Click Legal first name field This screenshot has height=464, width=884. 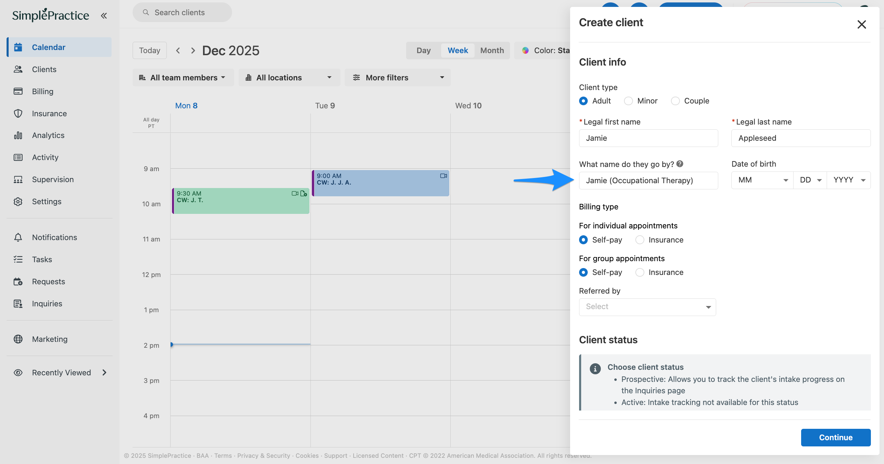(648, 138)
